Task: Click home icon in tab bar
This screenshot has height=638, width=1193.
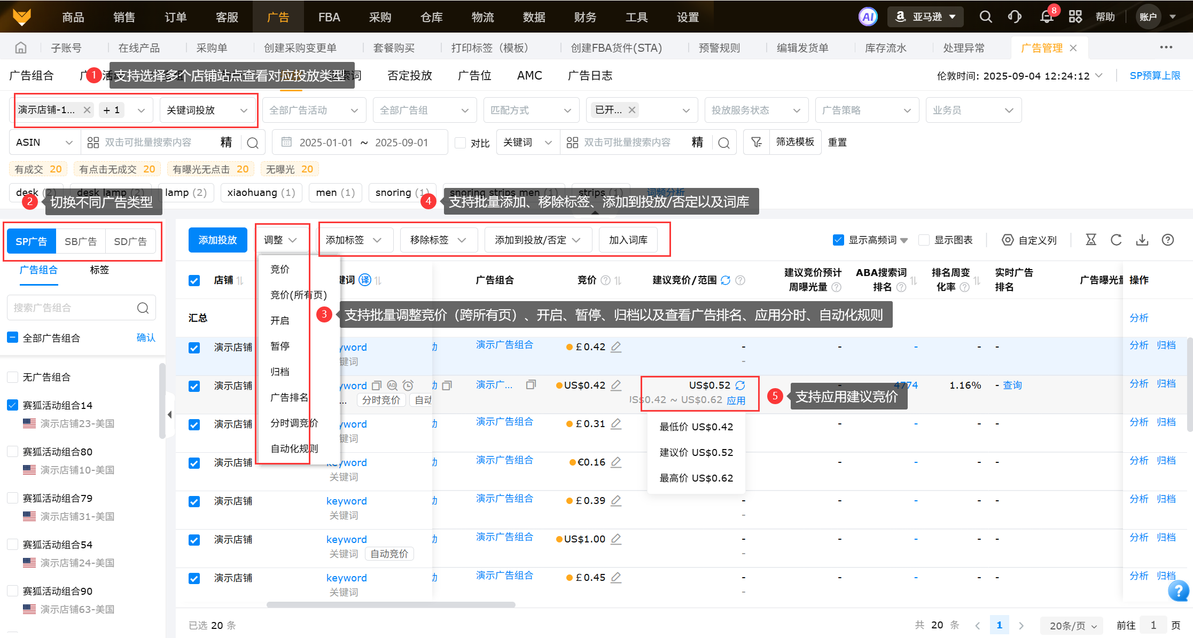Action: [x=21, y=48]
